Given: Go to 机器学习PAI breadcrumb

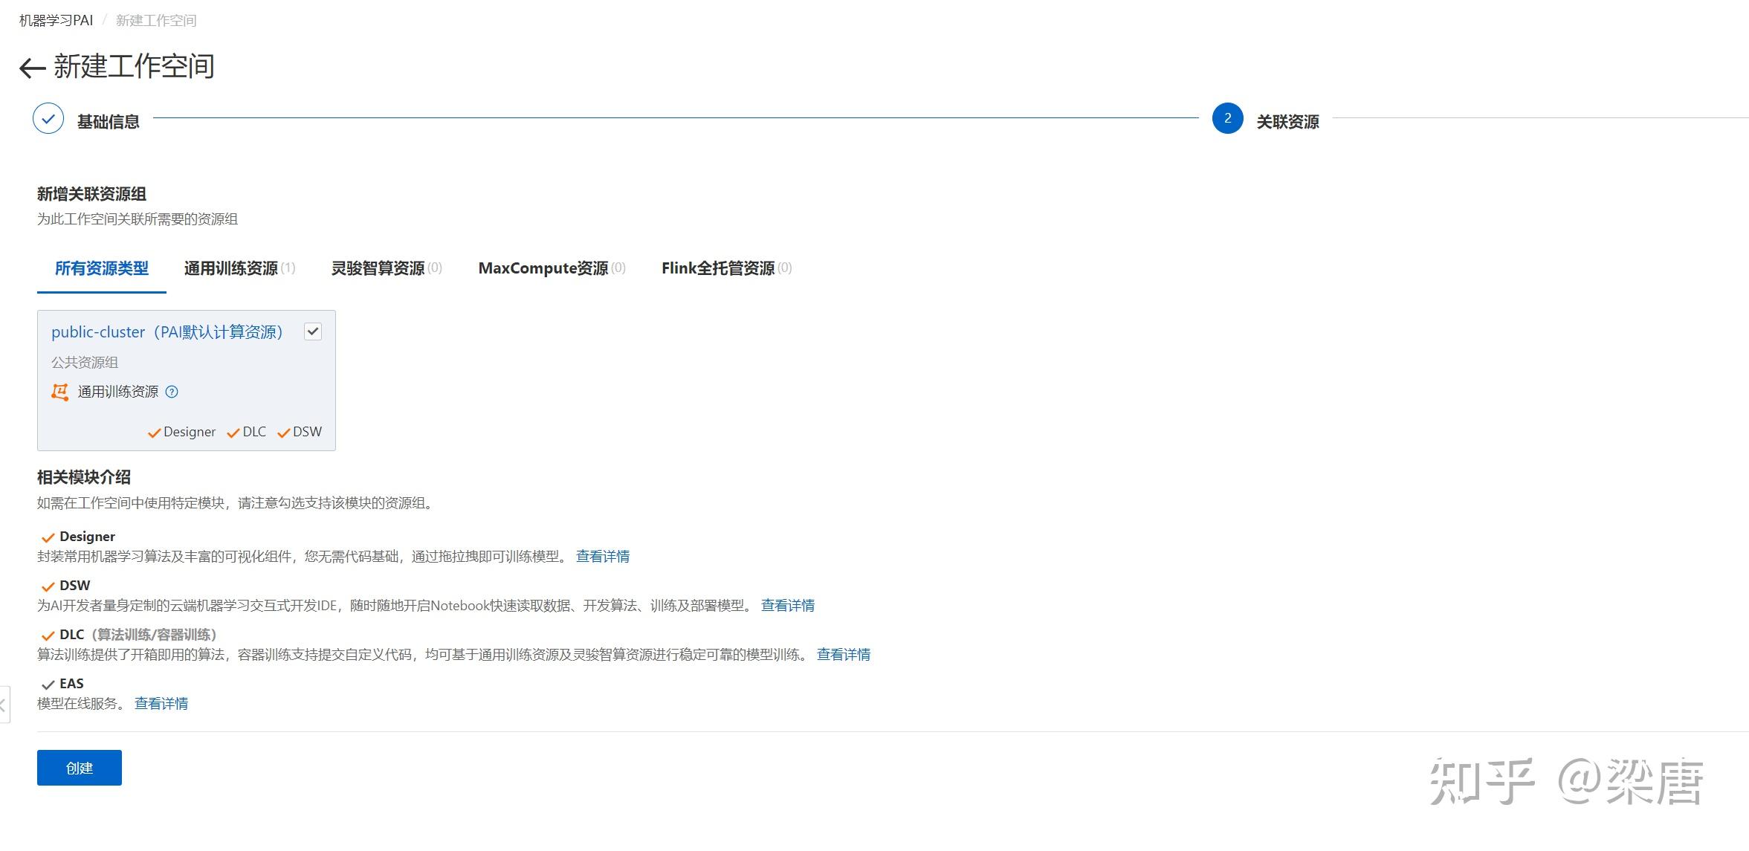Looking at the screenshot, I should coord(56,21).
